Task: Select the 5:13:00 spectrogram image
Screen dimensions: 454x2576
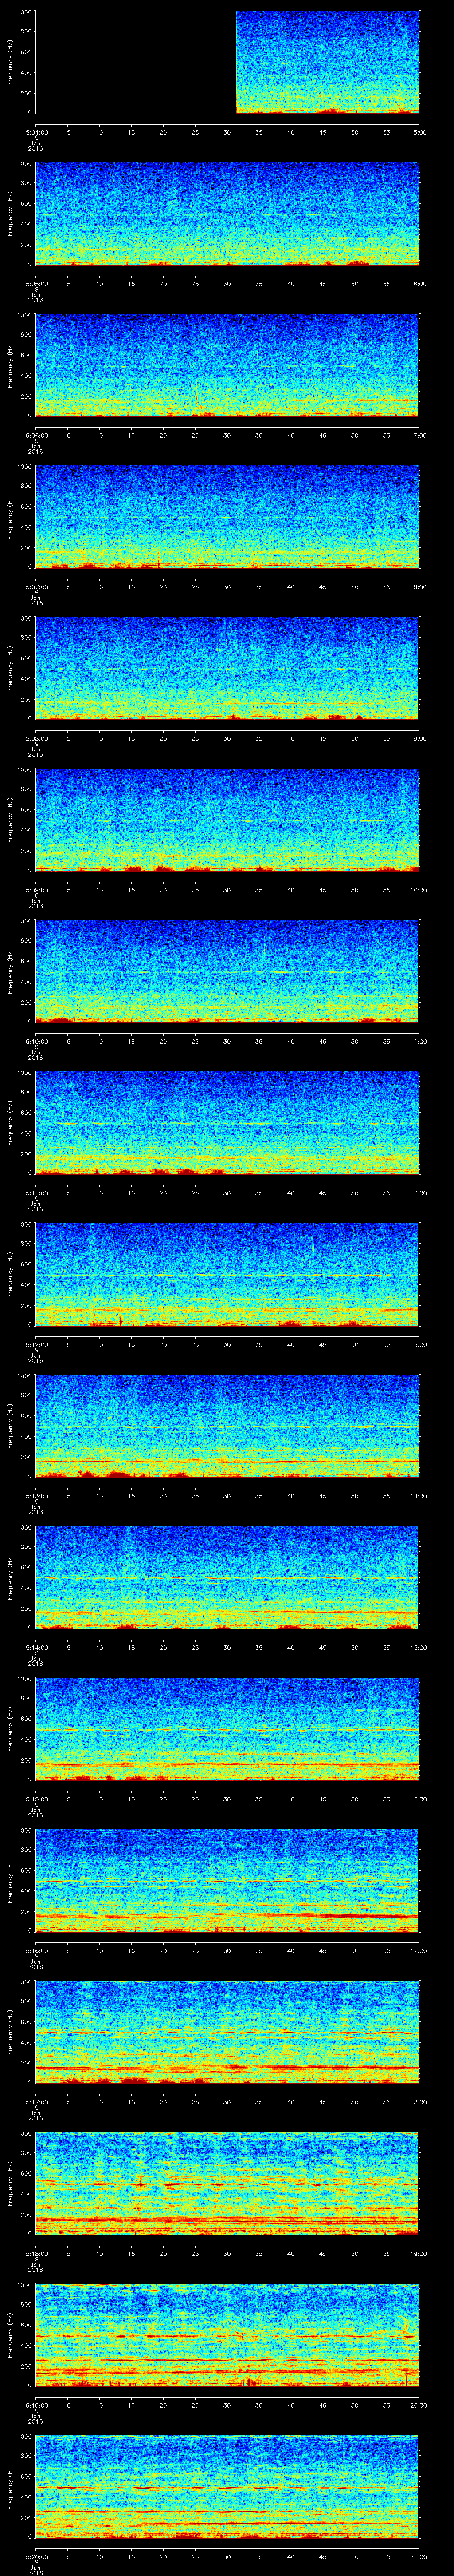Action: point(227,1425)
